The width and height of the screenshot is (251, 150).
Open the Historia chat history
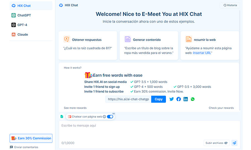230,5
